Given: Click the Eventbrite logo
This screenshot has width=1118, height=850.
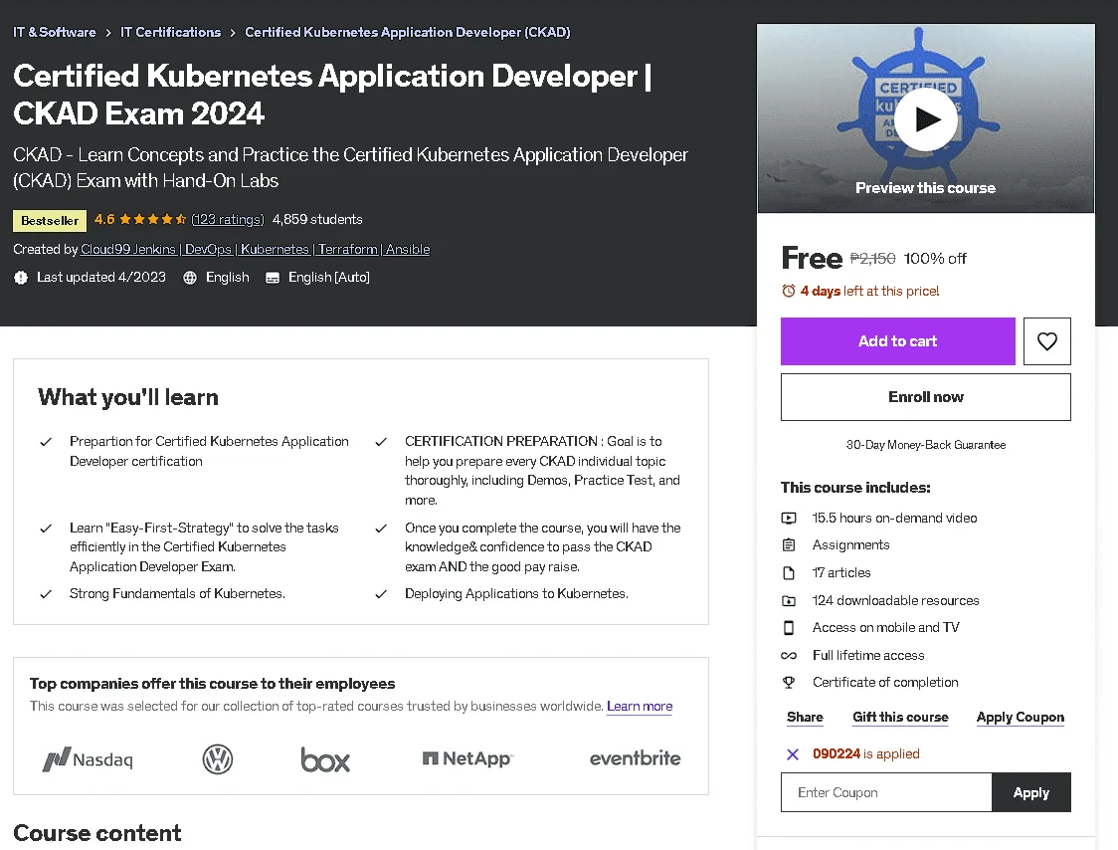Looking at the screenshot, I should 635,758.
